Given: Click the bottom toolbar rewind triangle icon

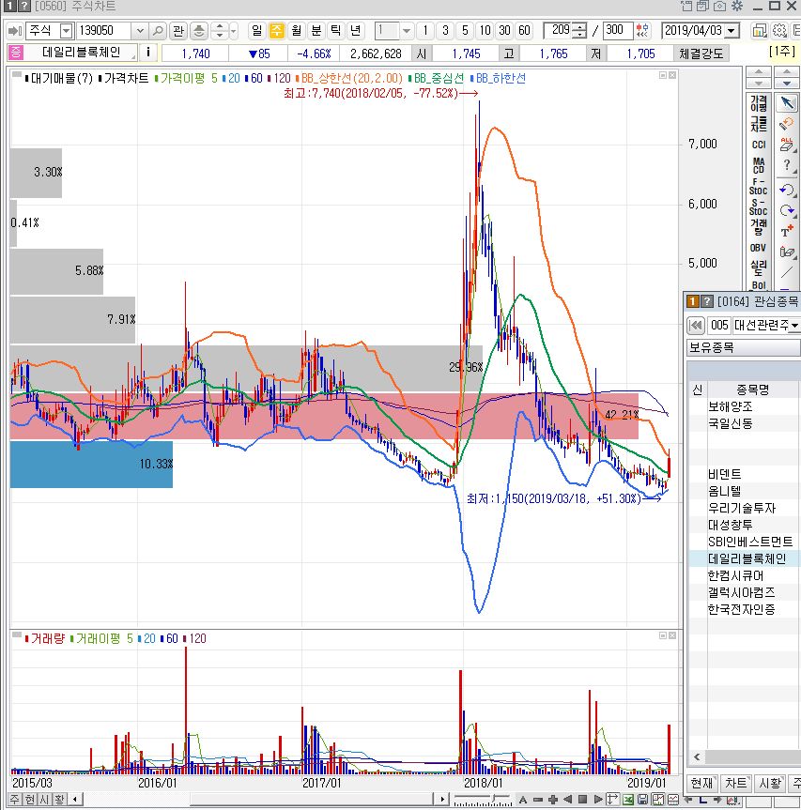Looking at the screenshot, I should (x=568, y=800).
